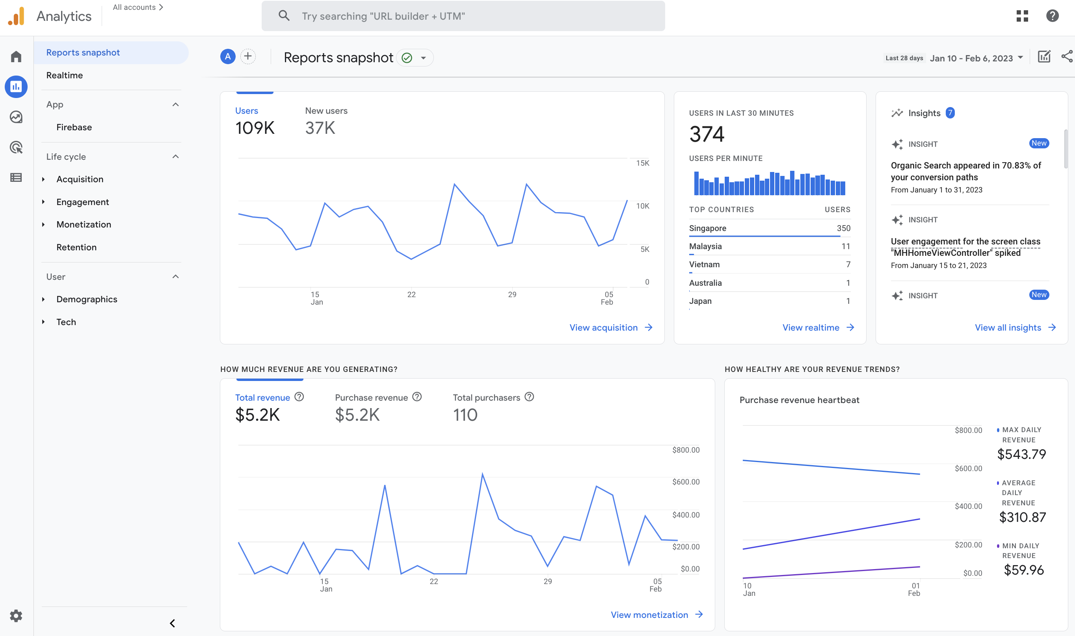This screenshot has width=1075, height=636.
Task: Click the Google Analytics logo
Action: tap(16, 16)
